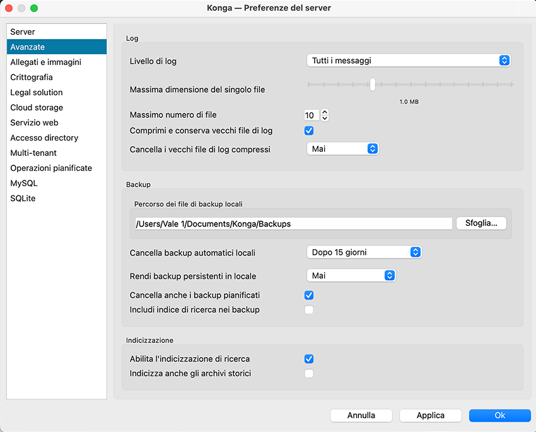Click the Applica button
This screenshot has height=432, width=536.
pos(431,416)
